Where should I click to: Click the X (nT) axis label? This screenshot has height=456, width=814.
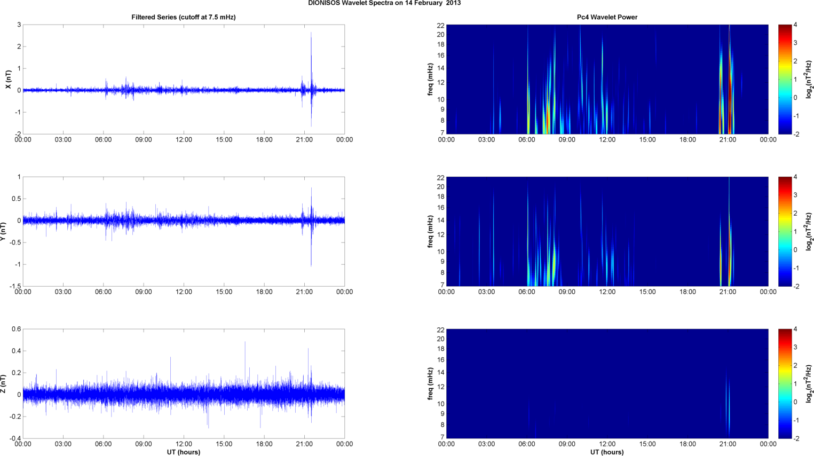coord(8,79)
